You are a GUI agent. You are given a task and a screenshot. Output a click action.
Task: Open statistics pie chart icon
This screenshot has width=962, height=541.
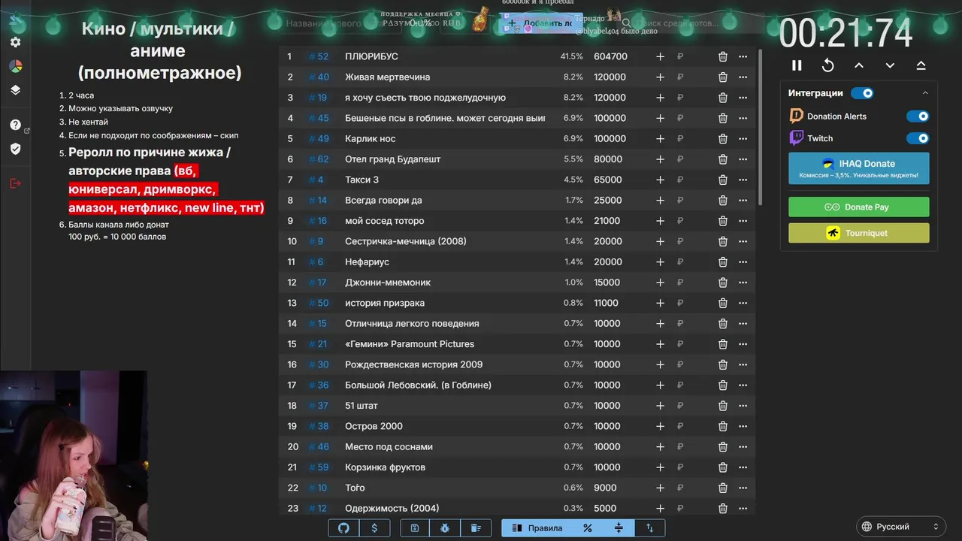[15, 66]
